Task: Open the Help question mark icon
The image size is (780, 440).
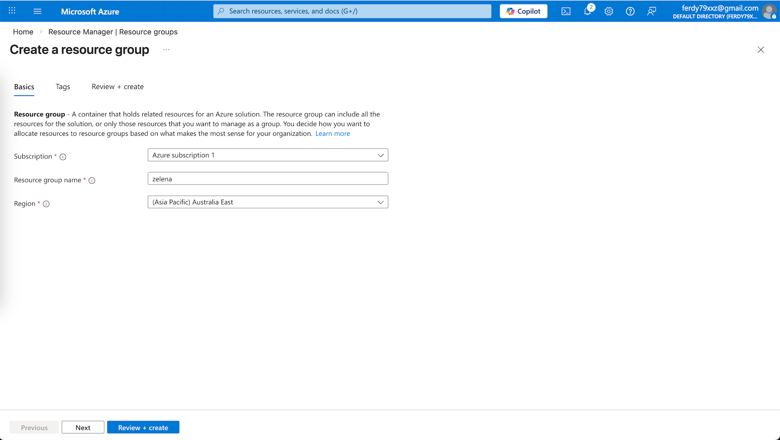Action: click(630, 11)
